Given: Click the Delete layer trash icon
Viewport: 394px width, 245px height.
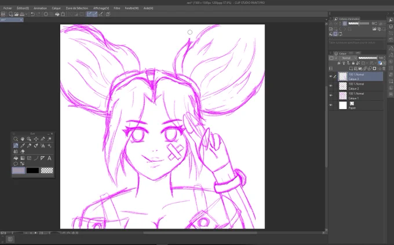Looking at the screenshot, I should tap(384, 69).
